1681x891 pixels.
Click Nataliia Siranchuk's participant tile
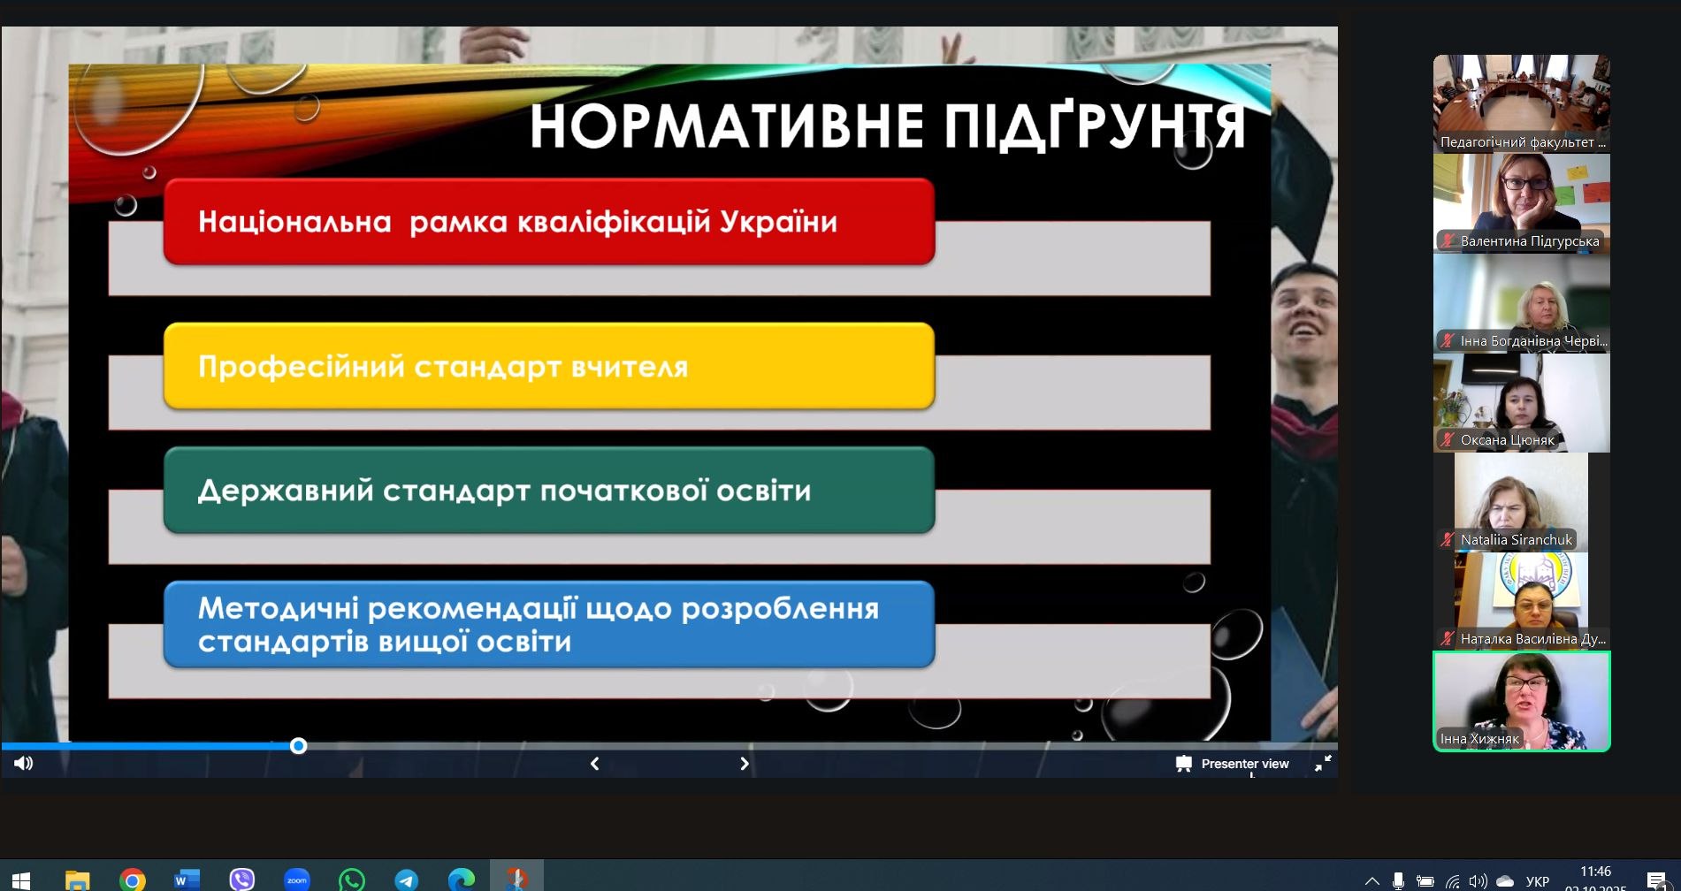(1521, 502)
